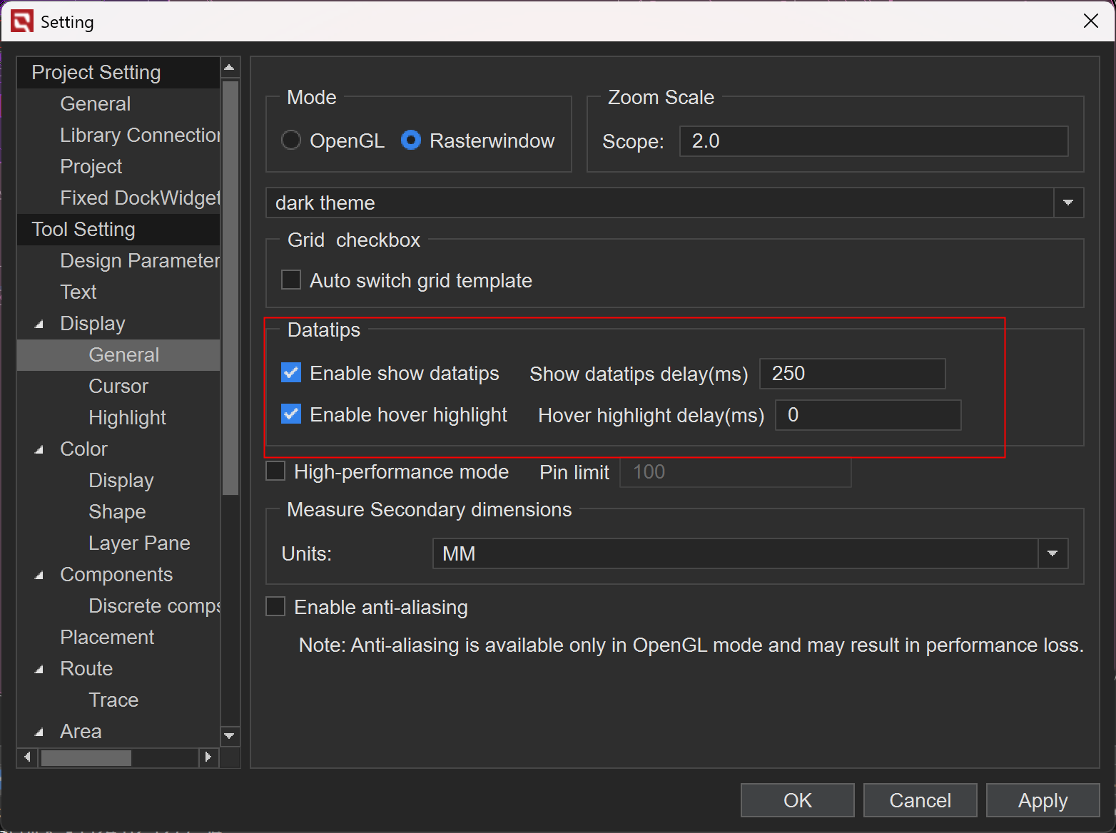Enable Auto switch grid template checkbox
Viewport: 1116px width, 833px height.
point(291,280)
